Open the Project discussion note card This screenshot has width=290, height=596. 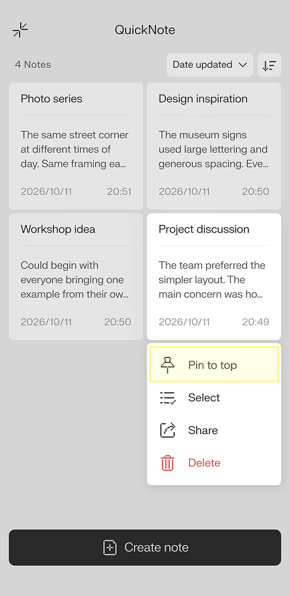tap(214, 276)
